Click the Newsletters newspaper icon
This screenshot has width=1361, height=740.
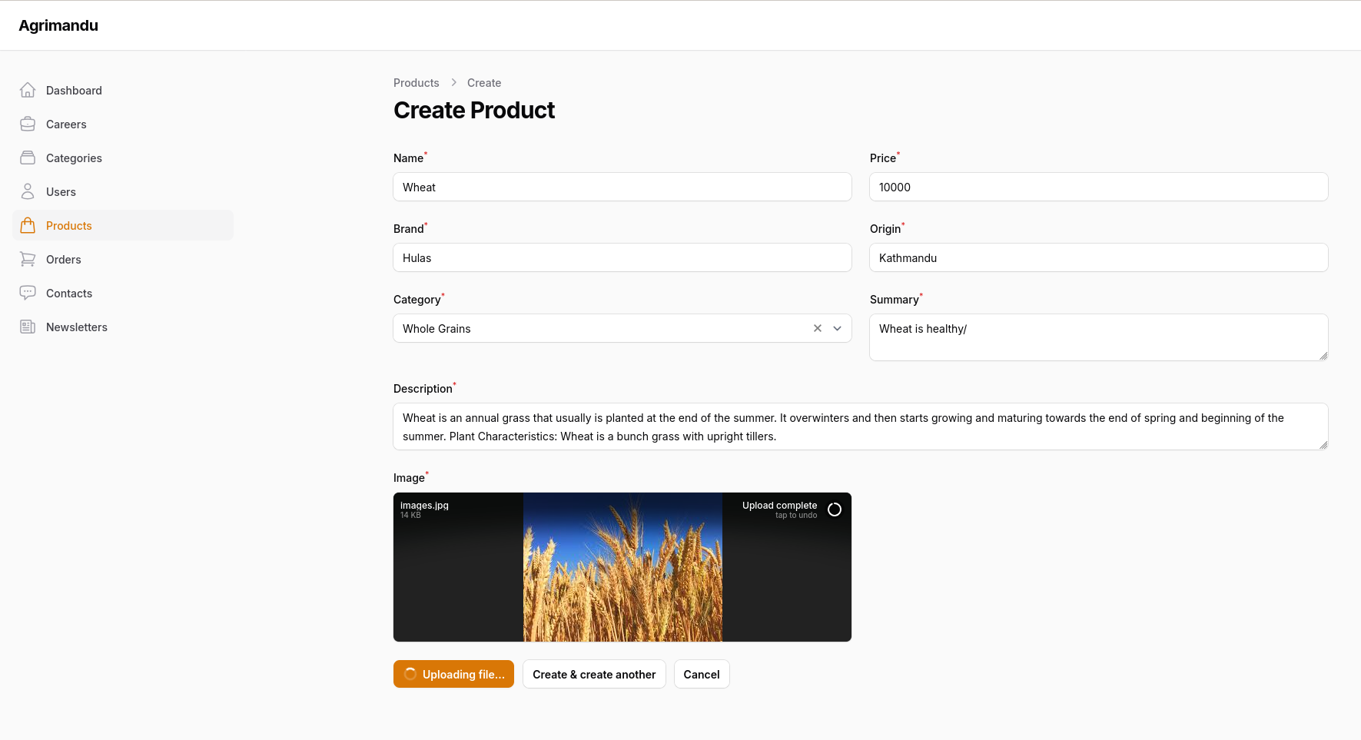tap(28, 327)
